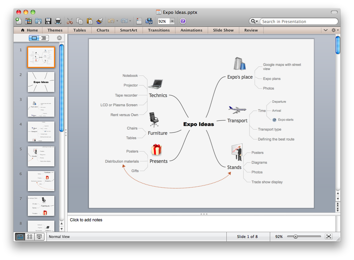Jump to next slide with double down arrows

pos(338,209)
